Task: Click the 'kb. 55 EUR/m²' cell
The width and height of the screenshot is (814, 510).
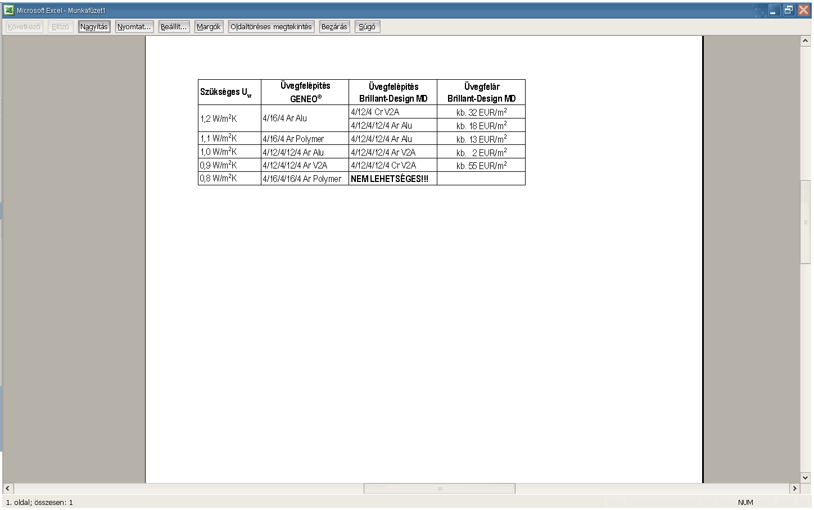Action: tap(481, 165)
